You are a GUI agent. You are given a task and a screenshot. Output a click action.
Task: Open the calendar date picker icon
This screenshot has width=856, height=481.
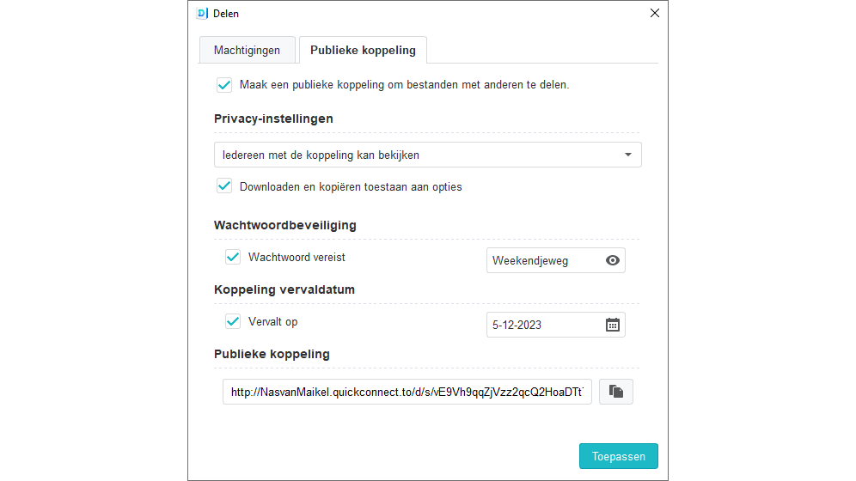tap(613, 325)
